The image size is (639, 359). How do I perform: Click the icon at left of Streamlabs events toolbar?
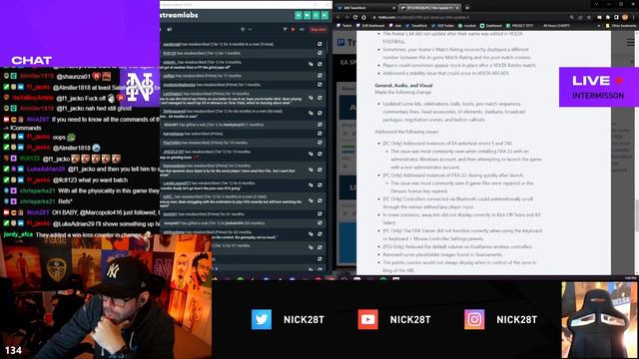(x=170, y=29)
